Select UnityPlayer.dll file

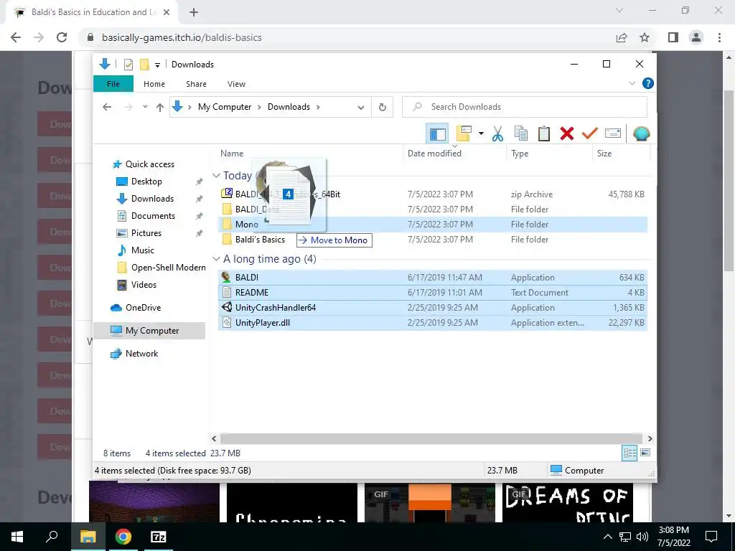click(433, 323)
